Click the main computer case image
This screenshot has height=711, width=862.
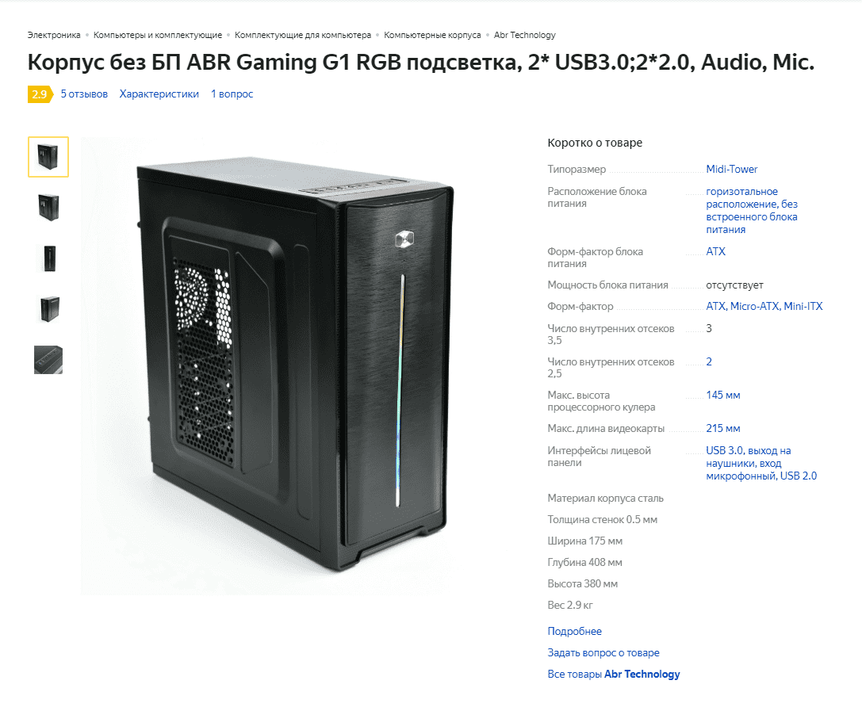tap(295, 366)
